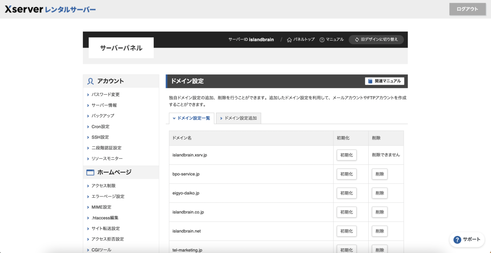Click 削除 for eigyo-daiko.jp
The image size is (491, 253).
[x=379, y=193]
